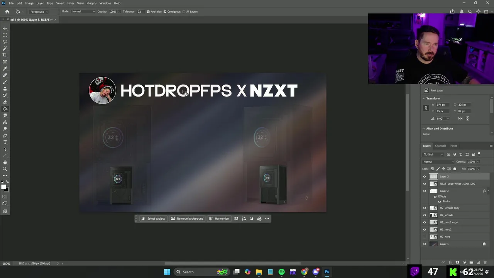Create a new layer with plus icon
494x278 pixels.
click(x=478, y=263)
